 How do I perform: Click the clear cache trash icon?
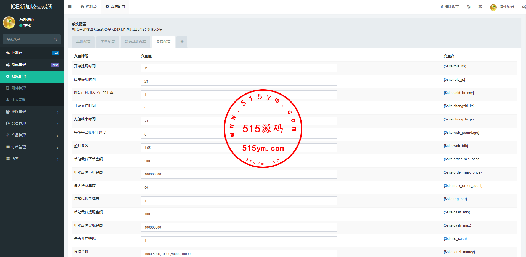[x=442, y=7]
